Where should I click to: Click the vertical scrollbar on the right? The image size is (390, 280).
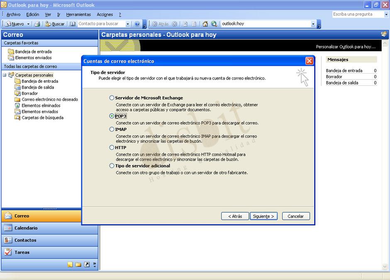[385, 165]
